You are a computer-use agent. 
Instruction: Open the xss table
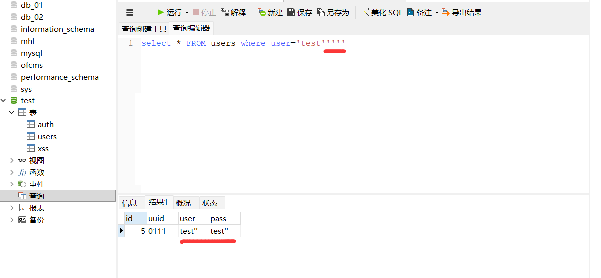coord(43,148)
